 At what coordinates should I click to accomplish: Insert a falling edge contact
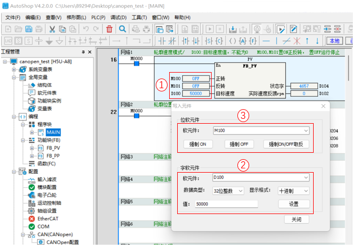click(x=195, y=41)
